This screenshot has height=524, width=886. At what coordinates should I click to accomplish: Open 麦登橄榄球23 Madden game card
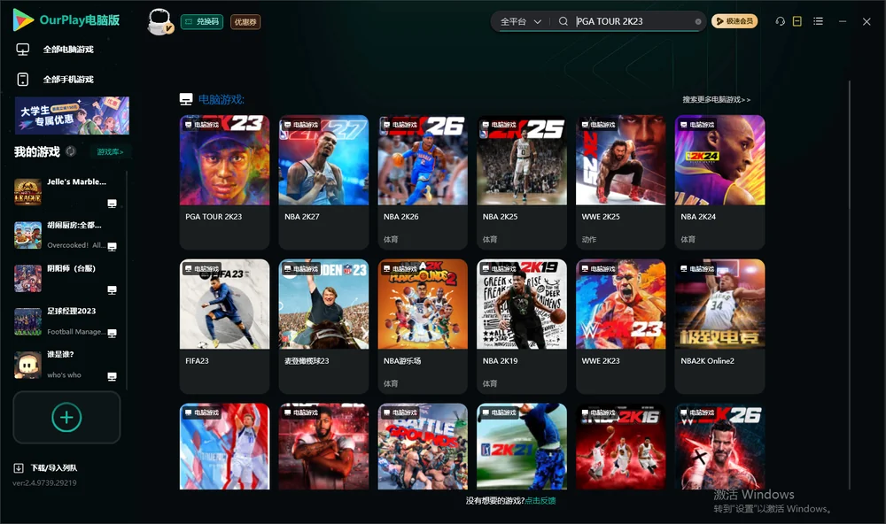323,326
